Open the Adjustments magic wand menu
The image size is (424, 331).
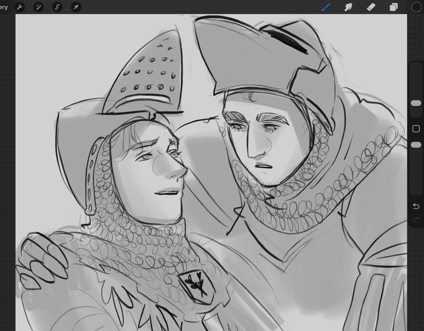coord(39,7)
